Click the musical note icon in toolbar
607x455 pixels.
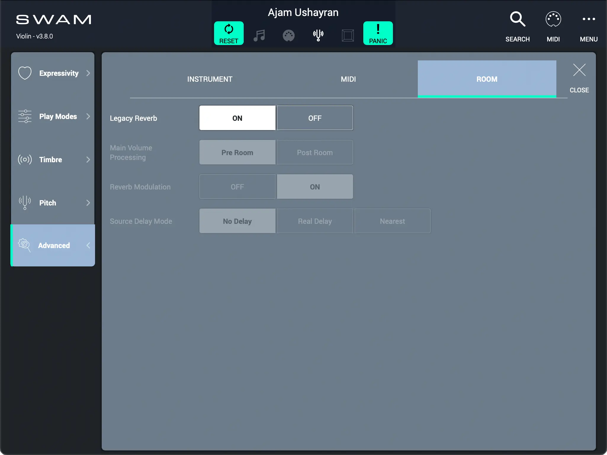pos(259,36)
